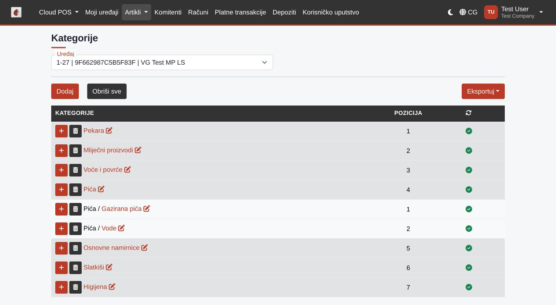Toggle dark mode moon icon
The height and width of the screenshot is (305, 556).
coord(450,12)
